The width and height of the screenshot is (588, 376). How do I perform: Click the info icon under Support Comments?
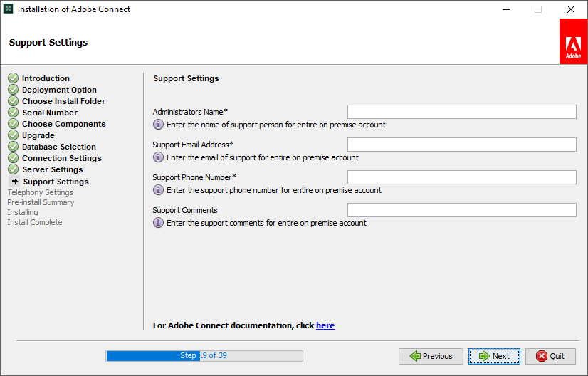click(x=158, y=223)
